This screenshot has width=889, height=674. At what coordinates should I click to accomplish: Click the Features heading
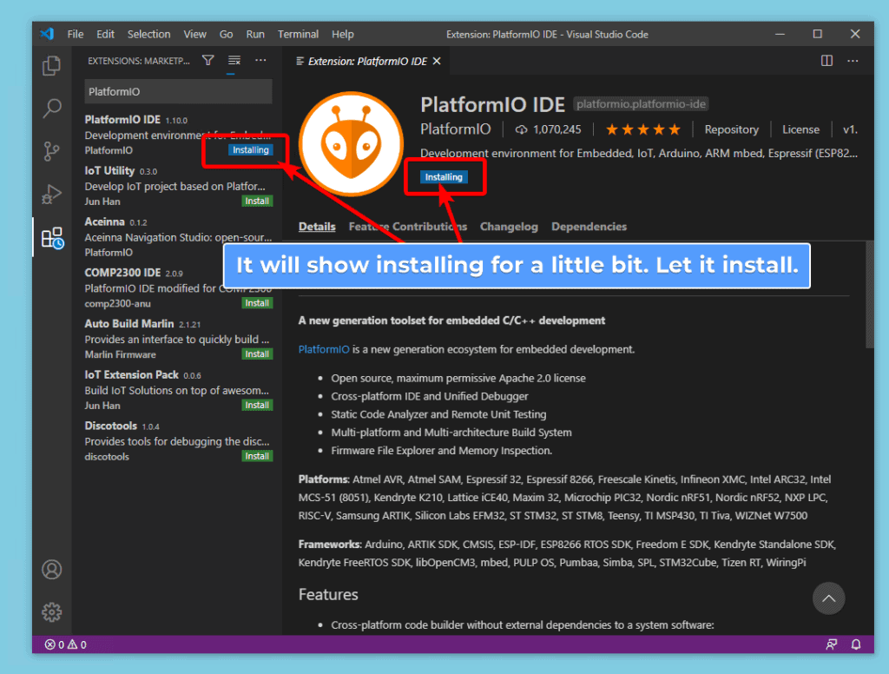(x=328, y=595)
